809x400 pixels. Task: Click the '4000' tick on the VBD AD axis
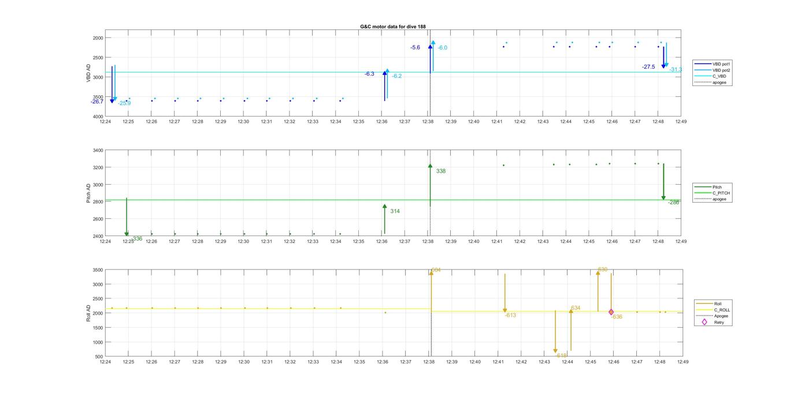[98, 117]
